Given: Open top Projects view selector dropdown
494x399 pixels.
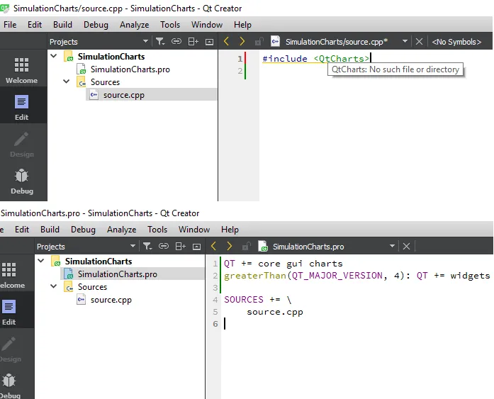Looking at the screenshot, I should 145,41.
